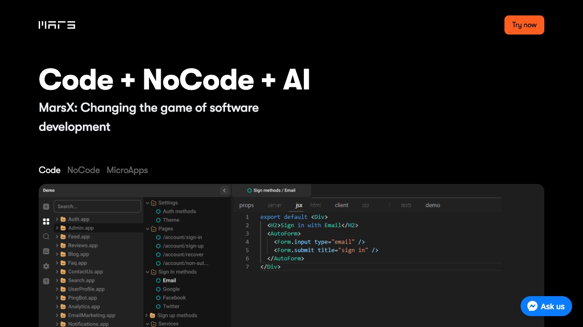
Task: Expand the Admin.app folder
Action: click(x=57, y=228)
